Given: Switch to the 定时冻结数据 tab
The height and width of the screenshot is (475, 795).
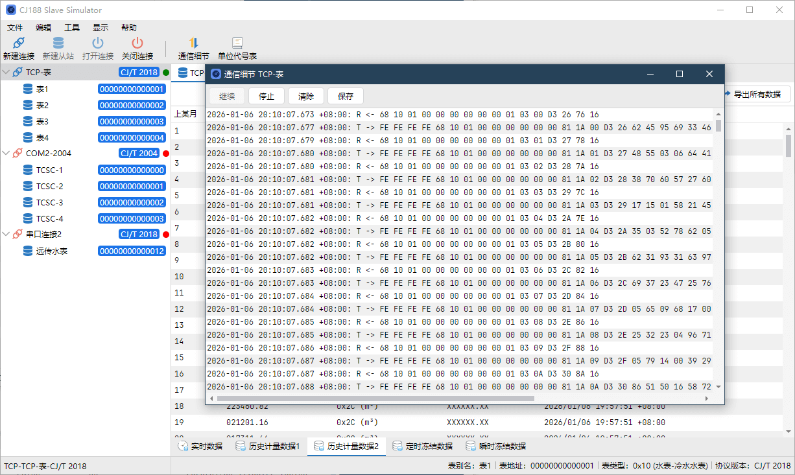Looking at the screenshot, I should point(422,446).
